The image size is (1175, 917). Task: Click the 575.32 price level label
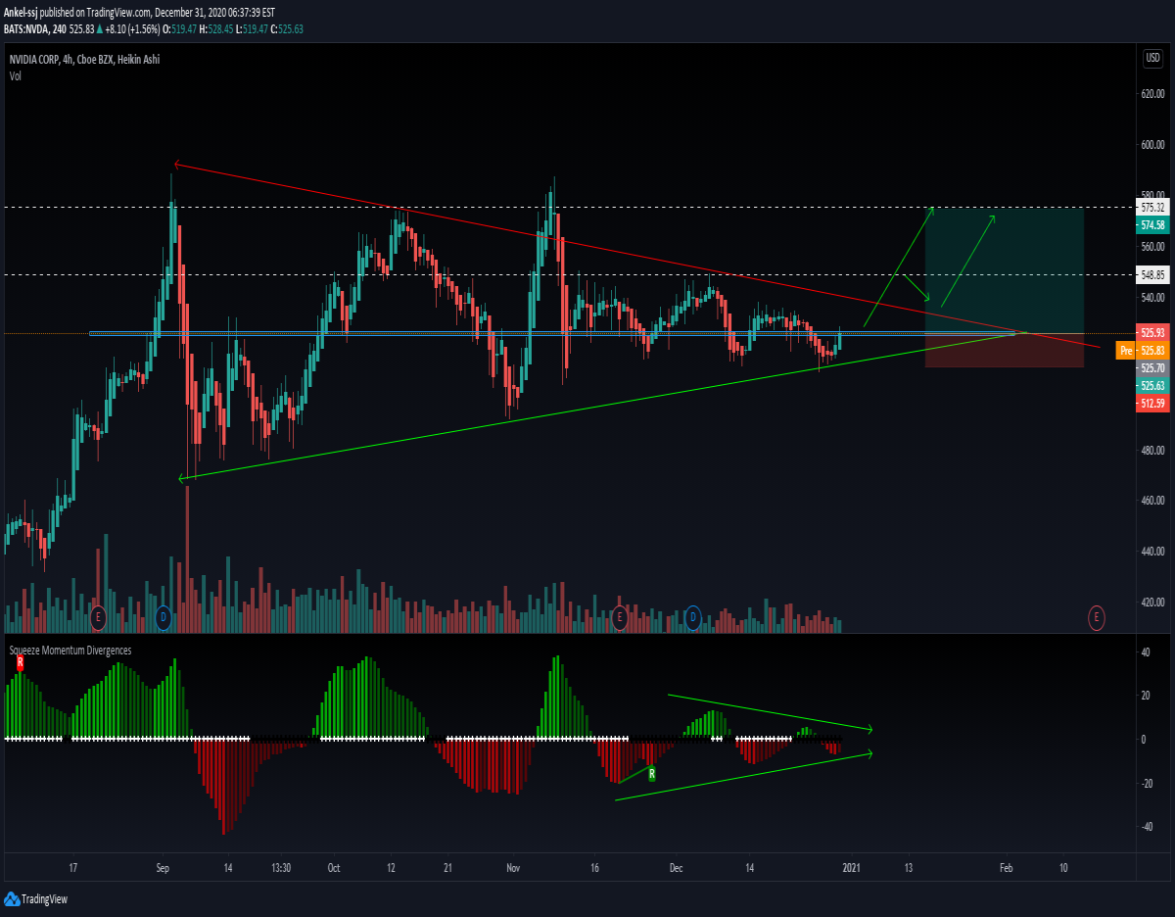tap(1152, 208)
